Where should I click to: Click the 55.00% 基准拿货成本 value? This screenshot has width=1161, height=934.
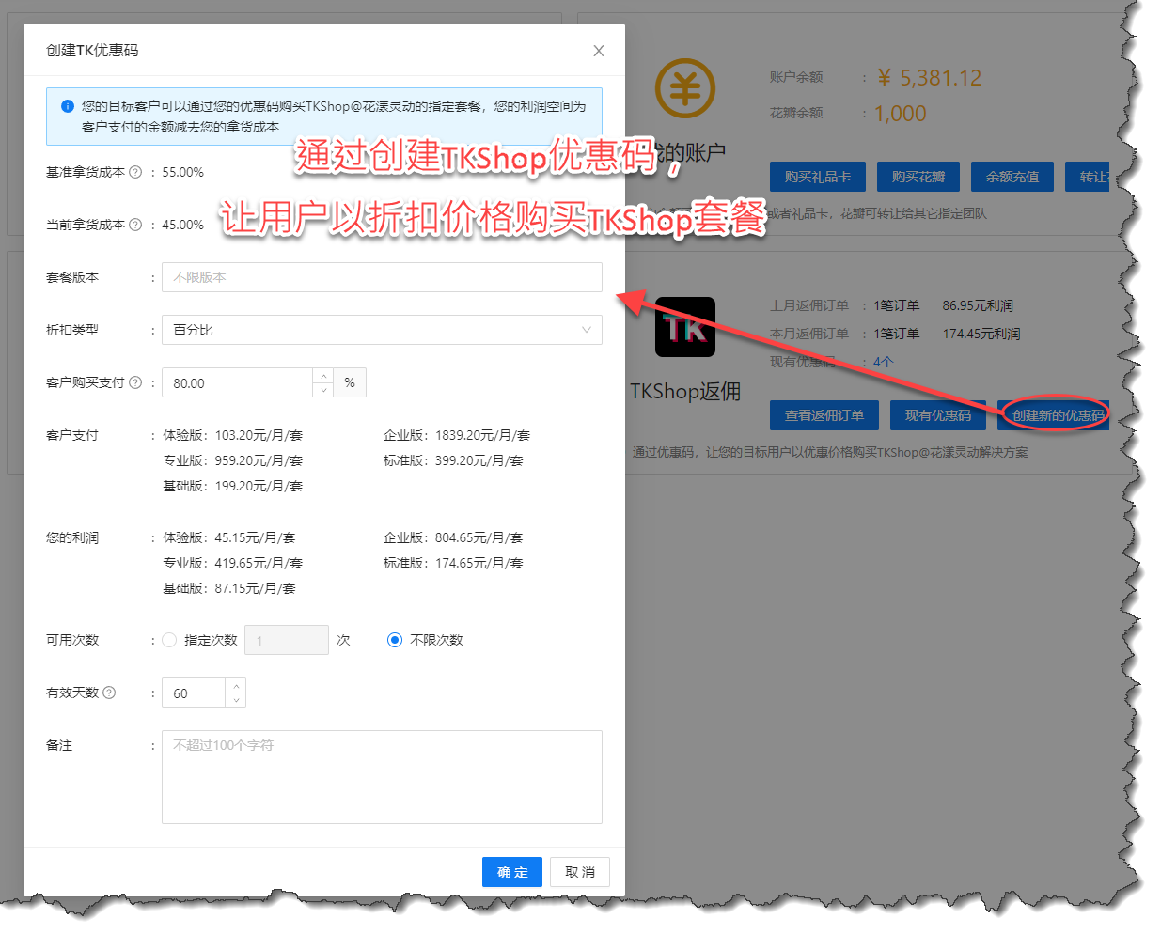point(182,172)
